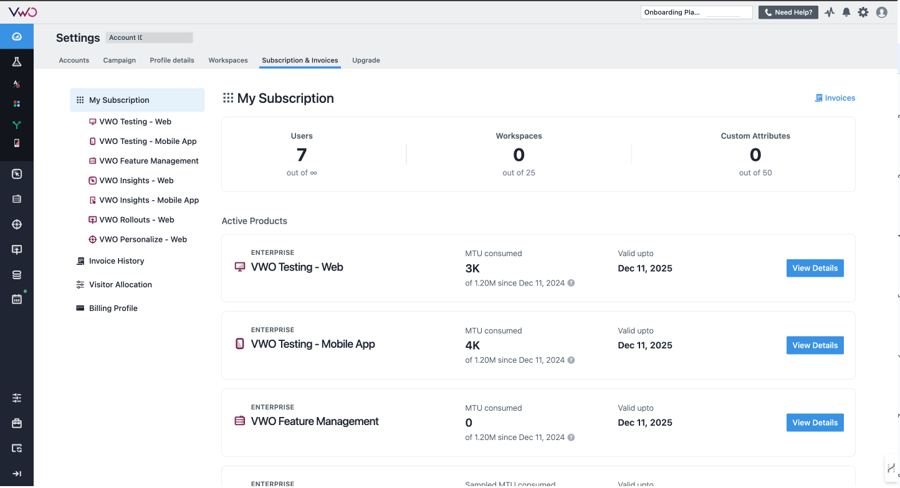Open the sliders configuration icon in sidebar
The height and width of the screenshot is (488, 900).
17,398
